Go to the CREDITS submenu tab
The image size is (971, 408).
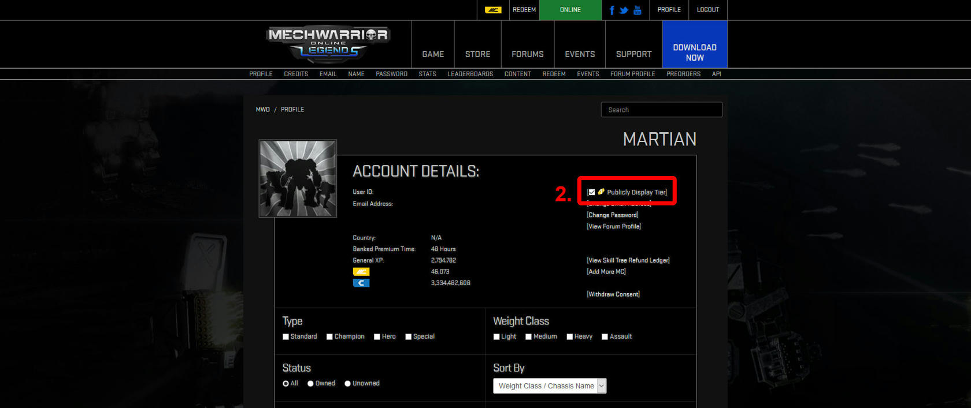296,74
